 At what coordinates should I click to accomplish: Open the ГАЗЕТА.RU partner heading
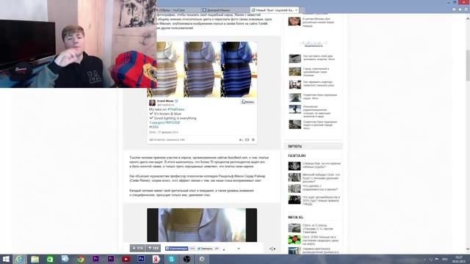point(297,156)
